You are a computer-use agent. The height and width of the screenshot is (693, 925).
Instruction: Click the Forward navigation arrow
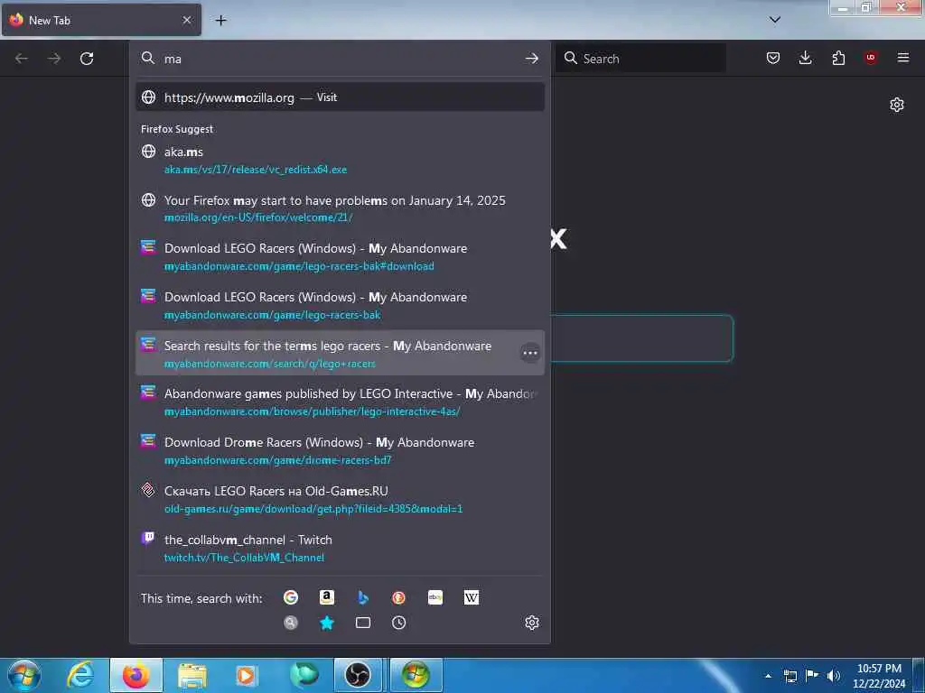tap(54, 59)
